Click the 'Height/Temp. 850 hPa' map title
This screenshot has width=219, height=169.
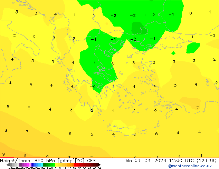[x=28, y=161]
